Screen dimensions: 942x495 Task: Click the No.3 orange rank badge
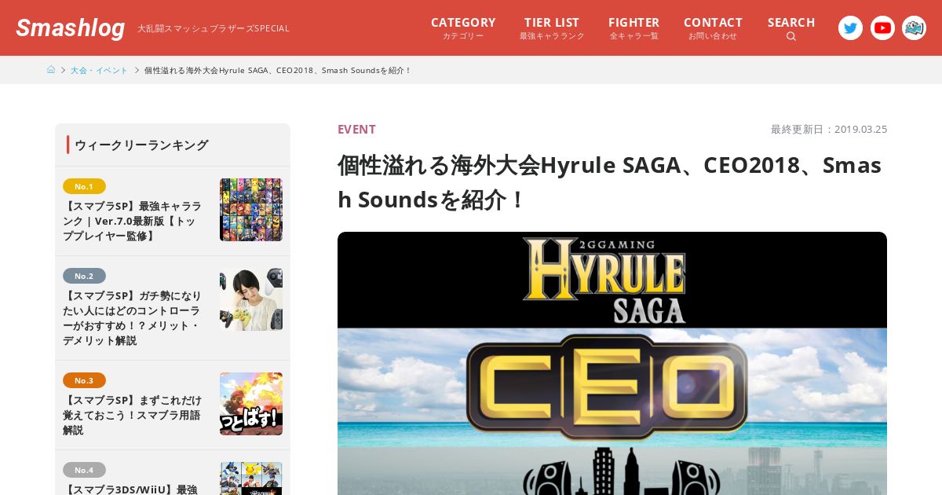[x=84, y=380]
